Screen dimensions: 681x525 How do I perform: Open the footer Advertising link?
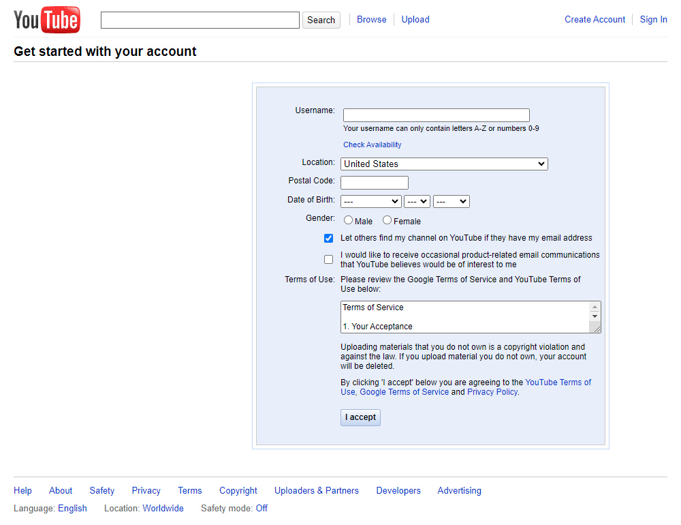tap(459, 491)
